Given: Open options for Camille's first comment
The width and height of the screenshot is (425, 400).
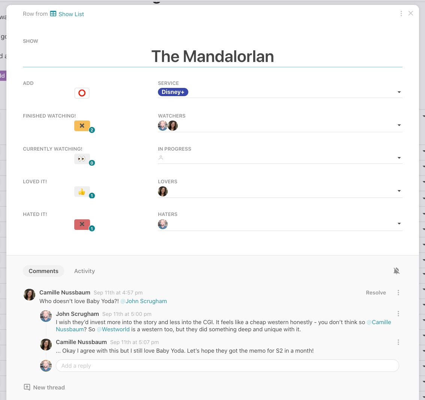Looking at the screenshot, I should (398, 293).
